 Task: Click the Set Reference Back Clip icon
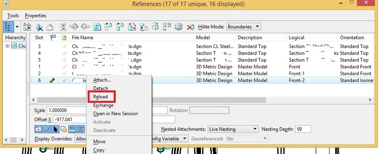point(73,27)
